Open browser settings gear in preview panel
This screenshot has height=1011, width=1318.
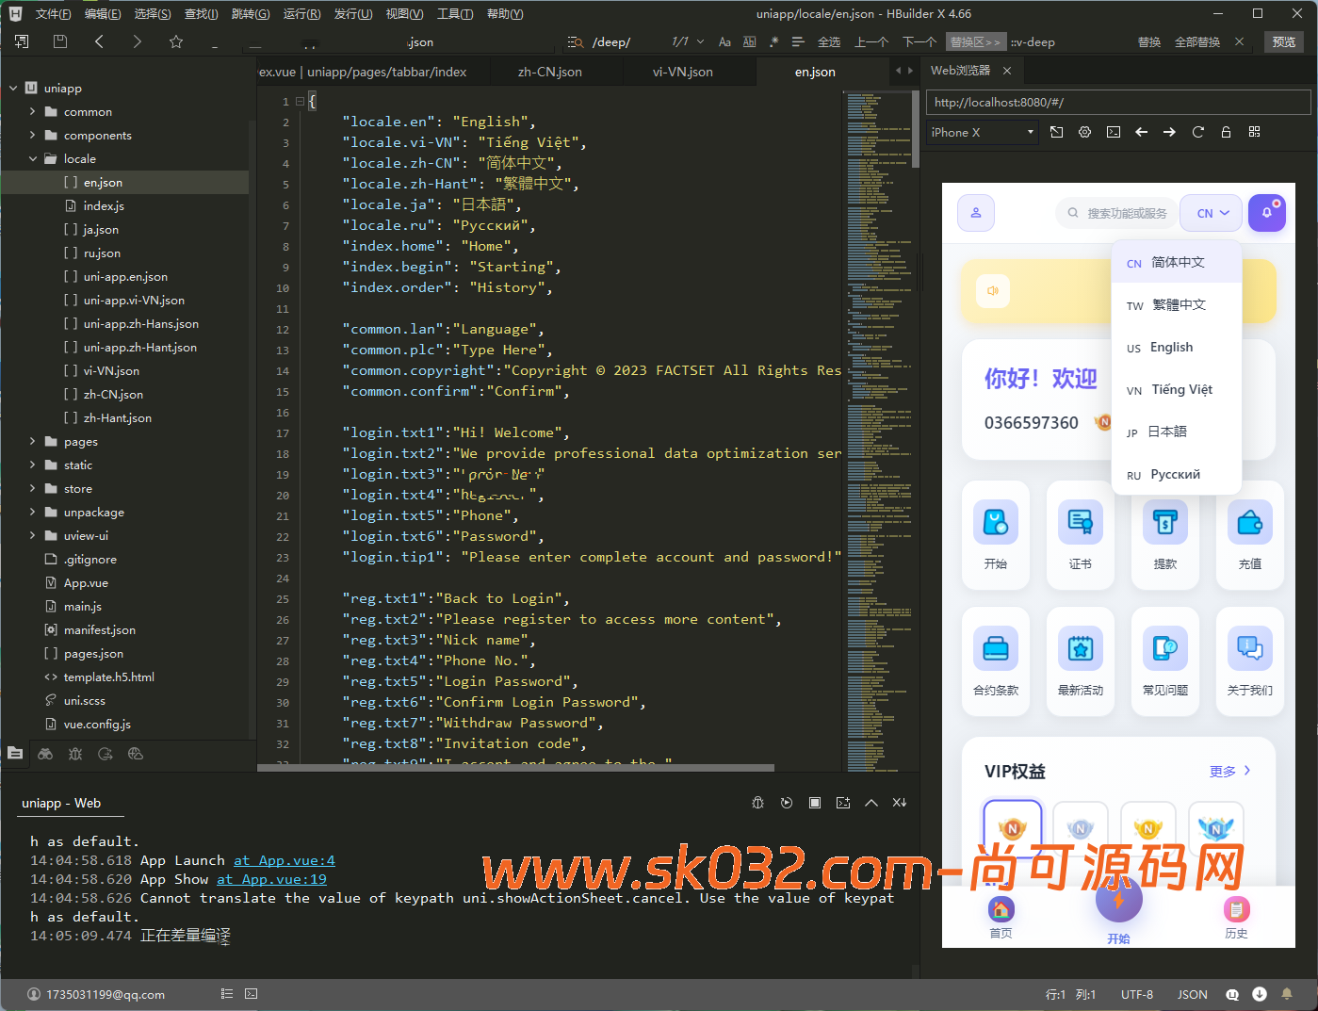(x=1084, y=132)
